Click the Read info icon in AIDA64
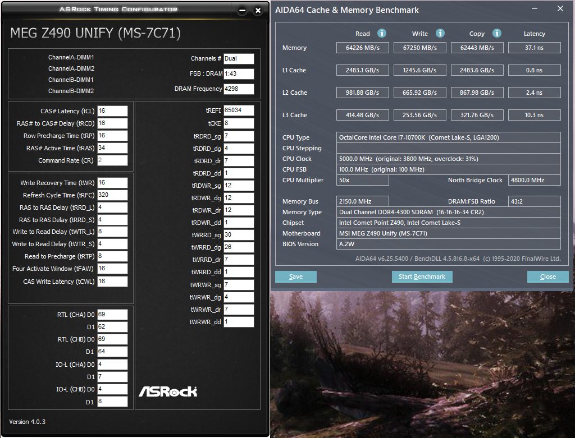 (382, 33)
